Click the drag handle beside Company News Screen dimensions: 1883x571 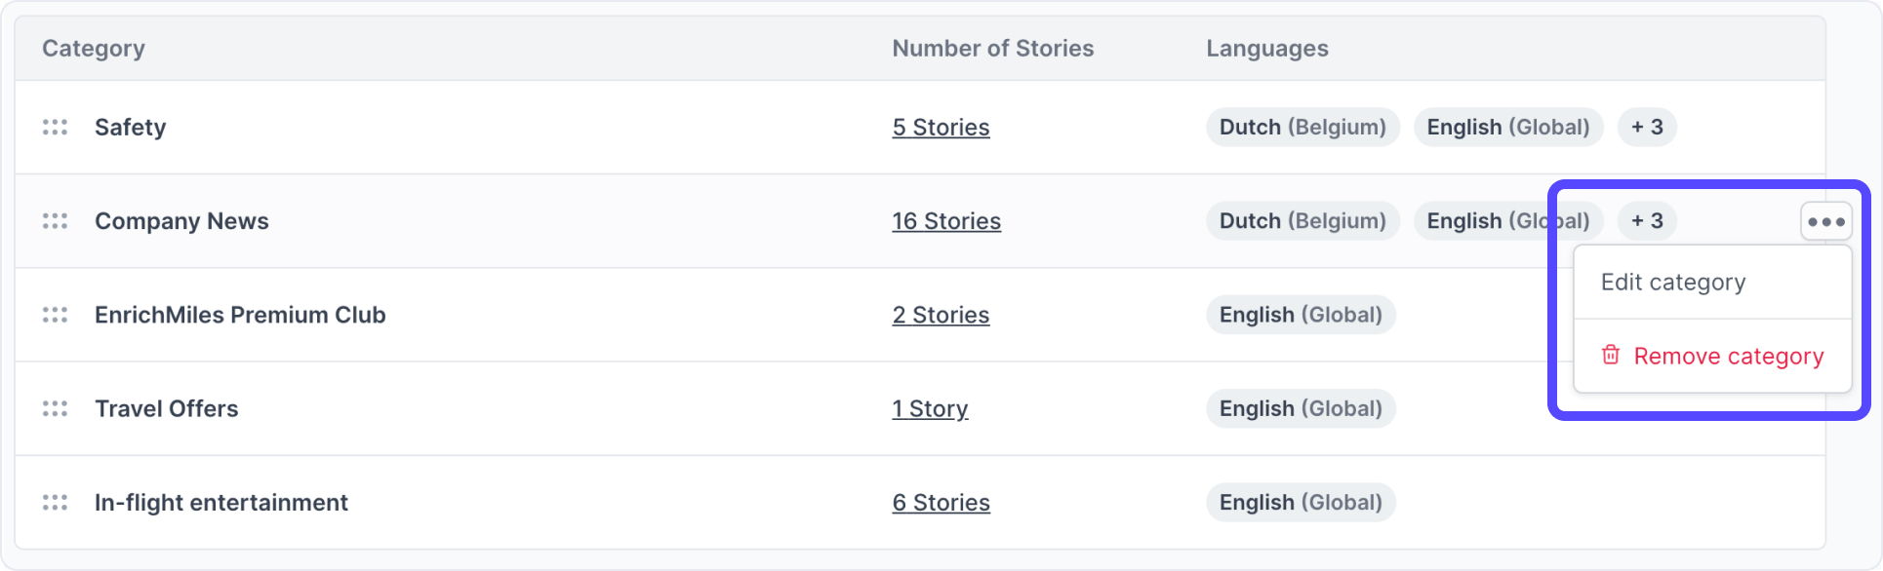click(55, 221)
